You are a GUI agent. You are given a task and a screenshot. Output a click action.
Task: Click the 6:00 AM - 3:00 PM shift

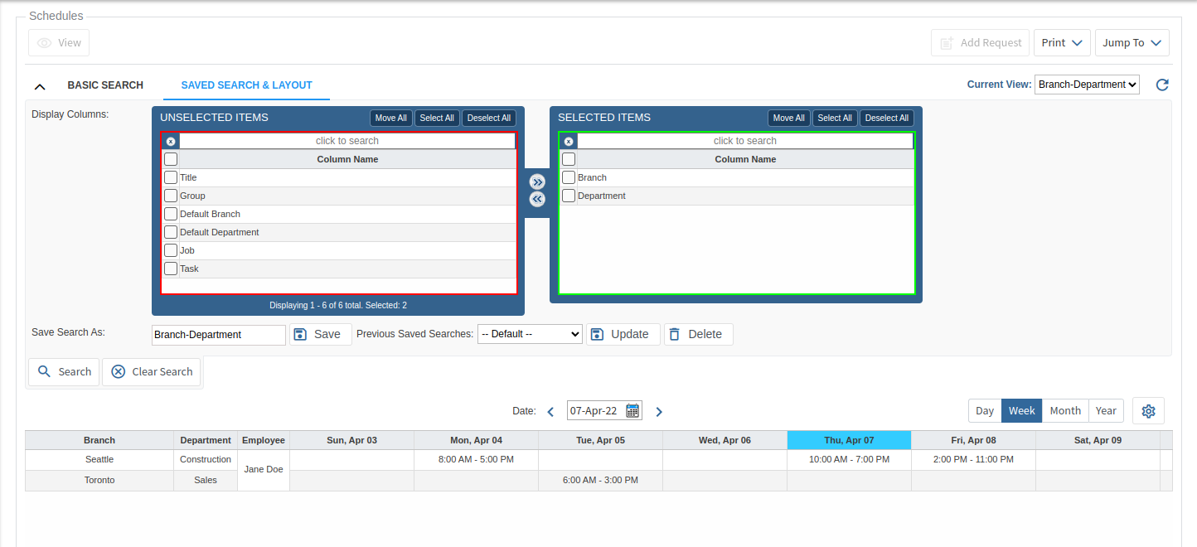coord(600,480)
